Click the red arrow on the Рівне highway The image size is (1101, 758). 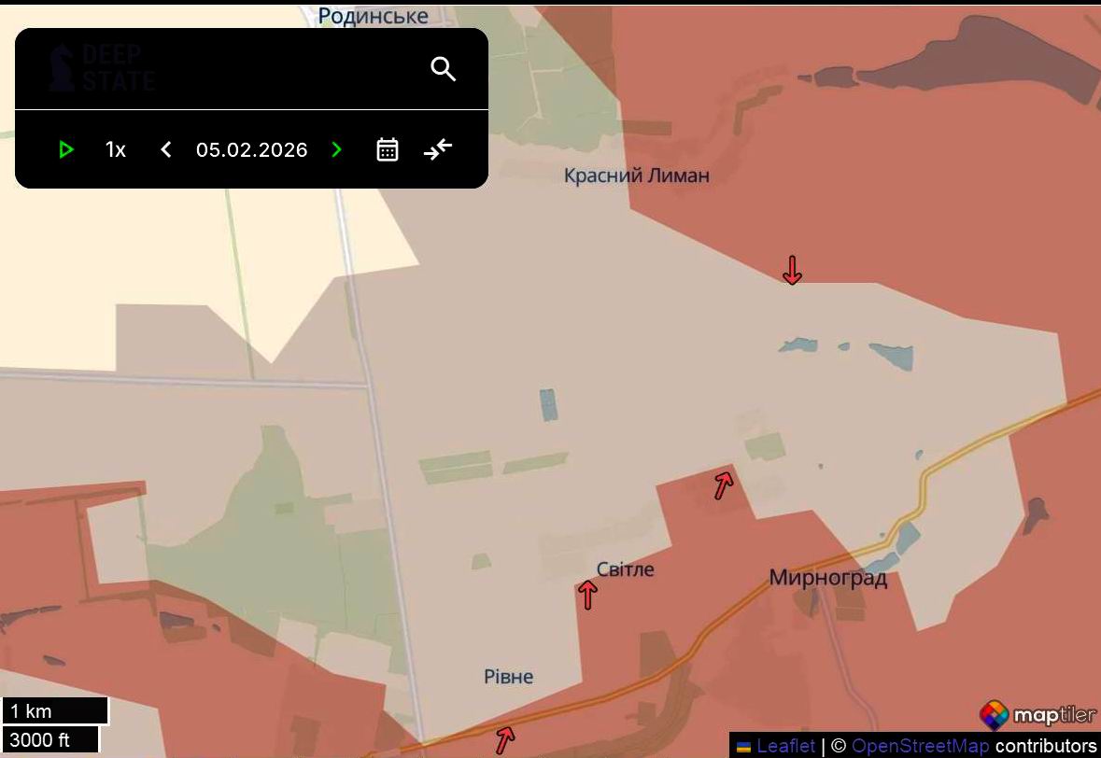click(x=503, y=740)
